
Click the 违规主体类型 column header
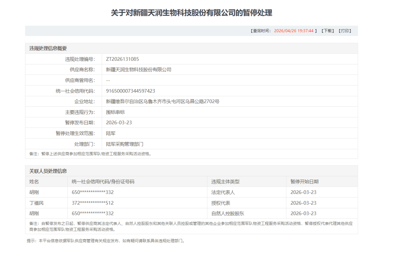pos(226,182)
